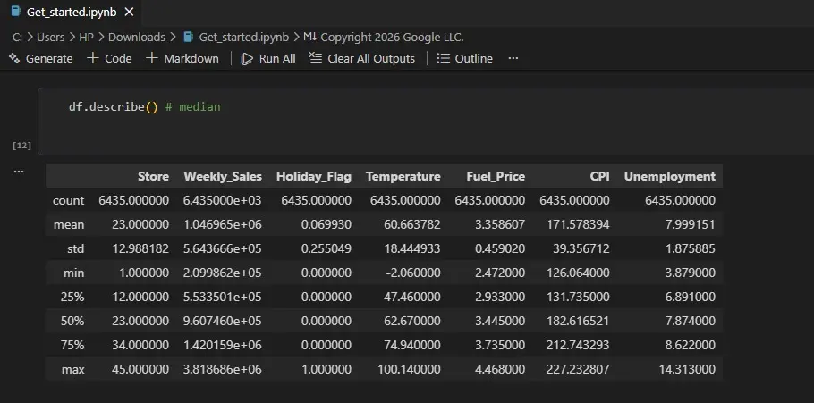Click the 25% row label
Image resolution: width=814 pixels, height=403 pixels.
pyautogui.click(x=72, y=298)
